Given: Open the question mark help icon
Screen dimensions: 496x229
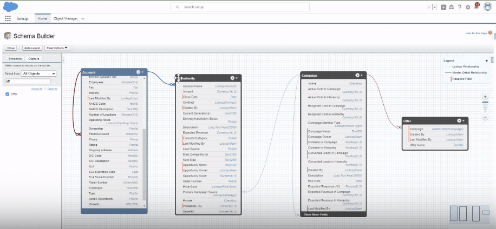Looking at the screenshot, I should (x=460, y=7).
